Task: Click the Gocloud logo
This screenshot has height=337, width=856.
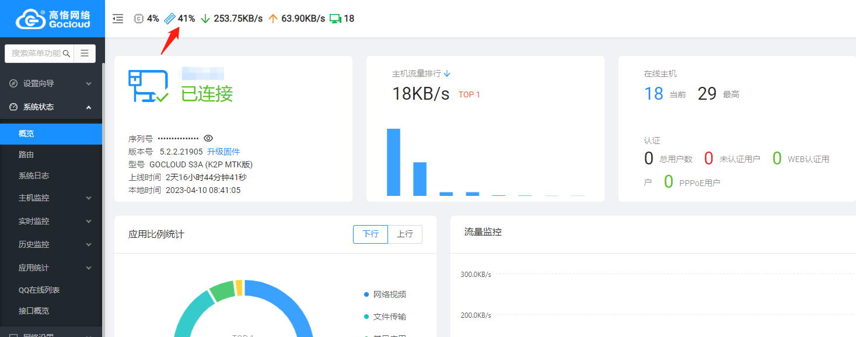Action: pyautogui.click(x=53, y=19)
